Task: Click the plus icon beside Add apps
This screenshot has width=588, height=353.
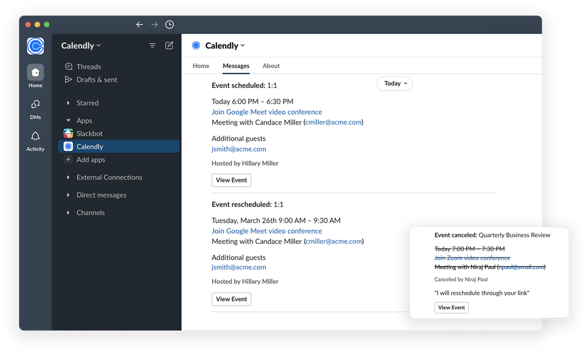Action: click(x=69, y=160)
